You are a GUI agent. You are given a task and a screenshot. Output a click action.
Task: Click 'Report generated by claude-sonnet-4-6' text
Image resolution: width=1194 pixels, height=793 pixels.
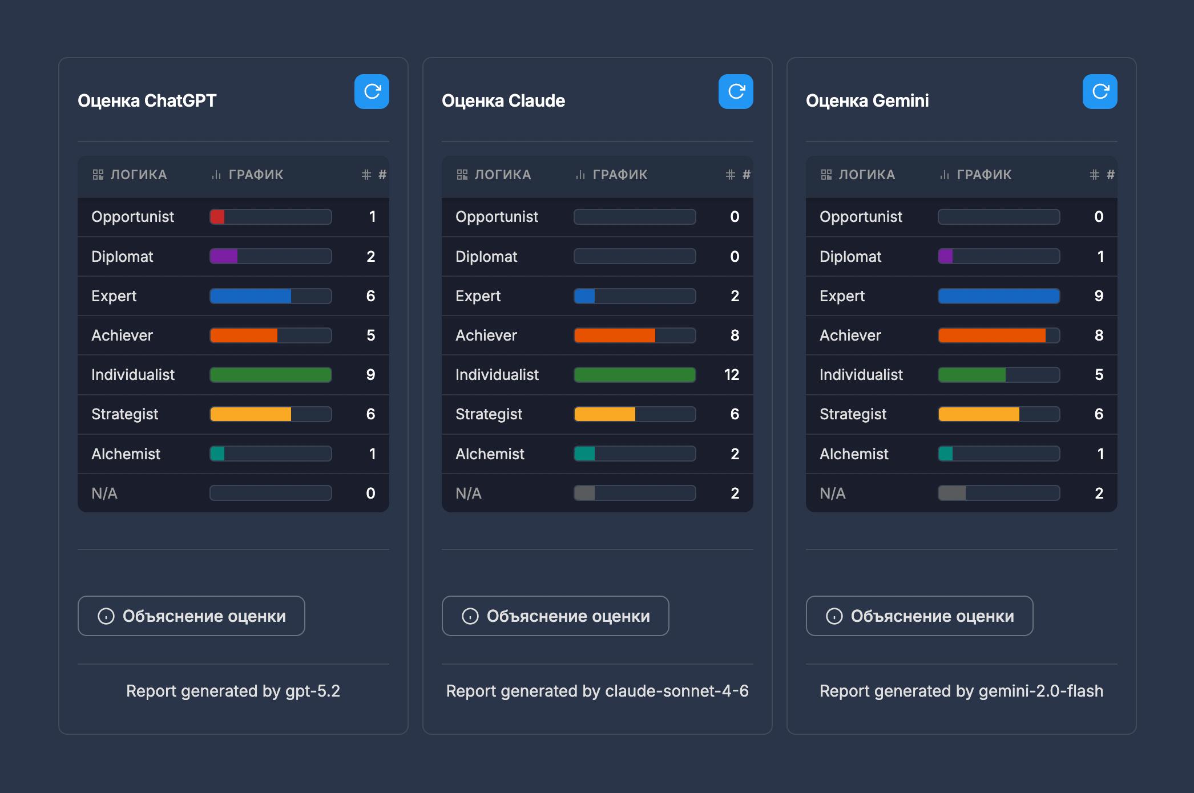click(597, 691)
